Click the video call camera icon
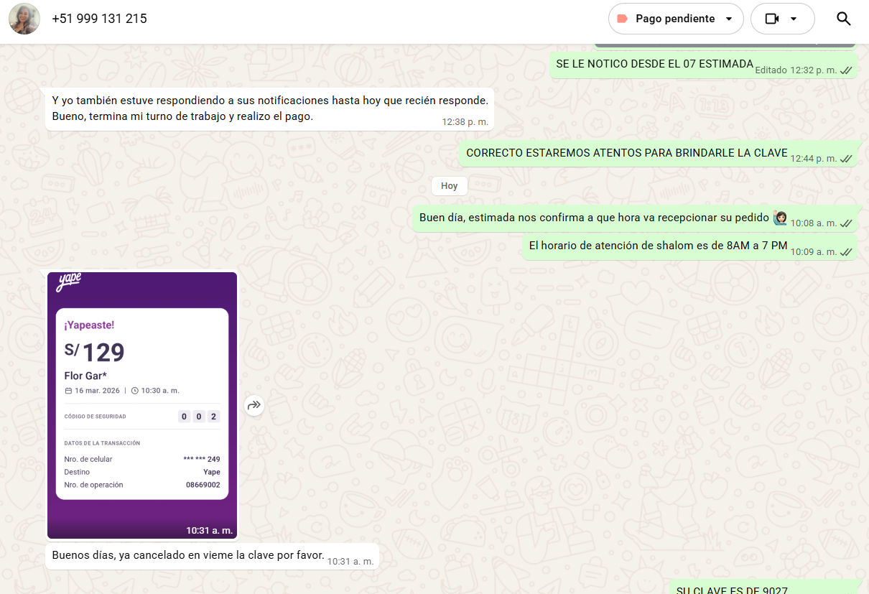The image size is (869, 594). (x=772, y=19)
